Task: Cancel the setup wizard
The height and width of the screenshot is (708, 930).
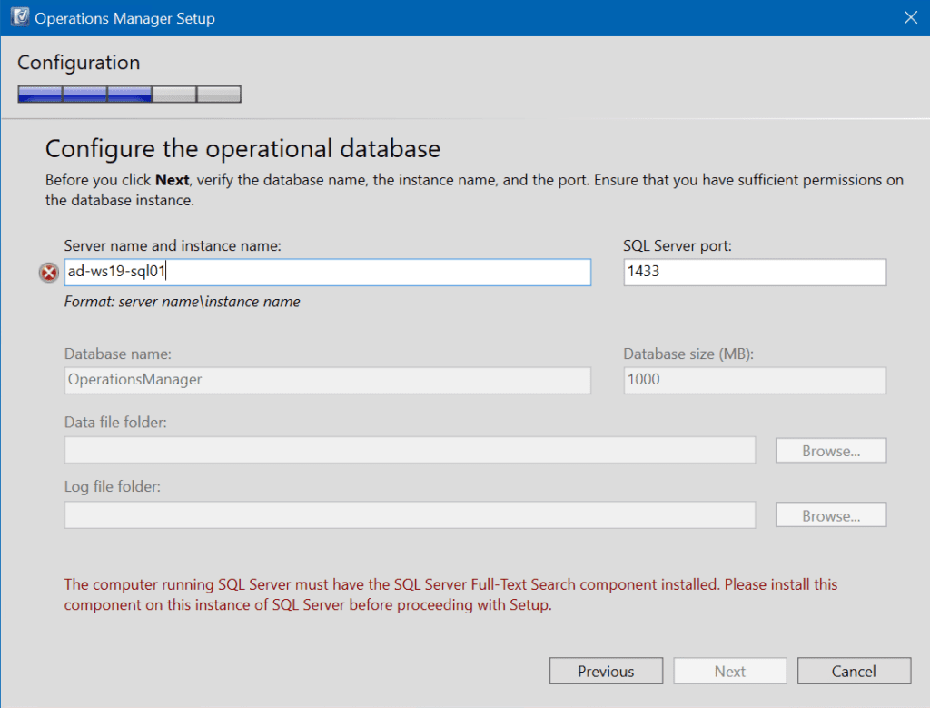Action: pos(854,671)
